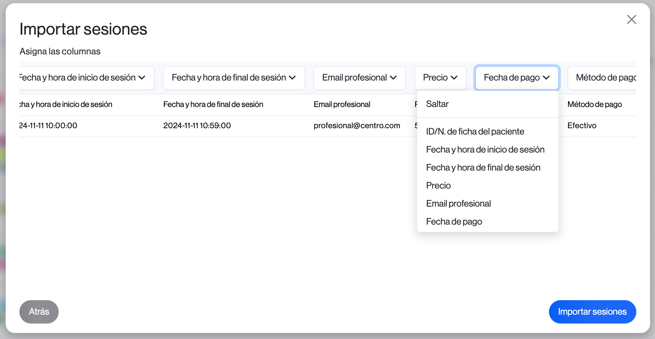Viewport: 655px width, 339px height.
Task: Click the chevron arrow in the Precio dropdown
Action: pyautogui.click(x=454, y=78)
